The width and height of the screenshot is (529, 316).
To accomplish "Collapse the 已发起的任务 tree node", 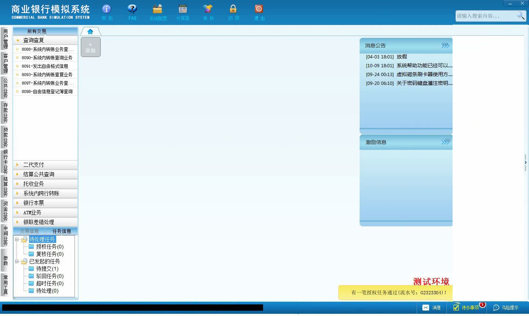I will [x=17, y=261].
